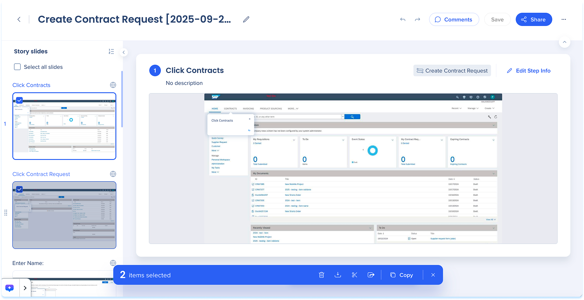Collapse the header with up chevron

tap(564, 42)
